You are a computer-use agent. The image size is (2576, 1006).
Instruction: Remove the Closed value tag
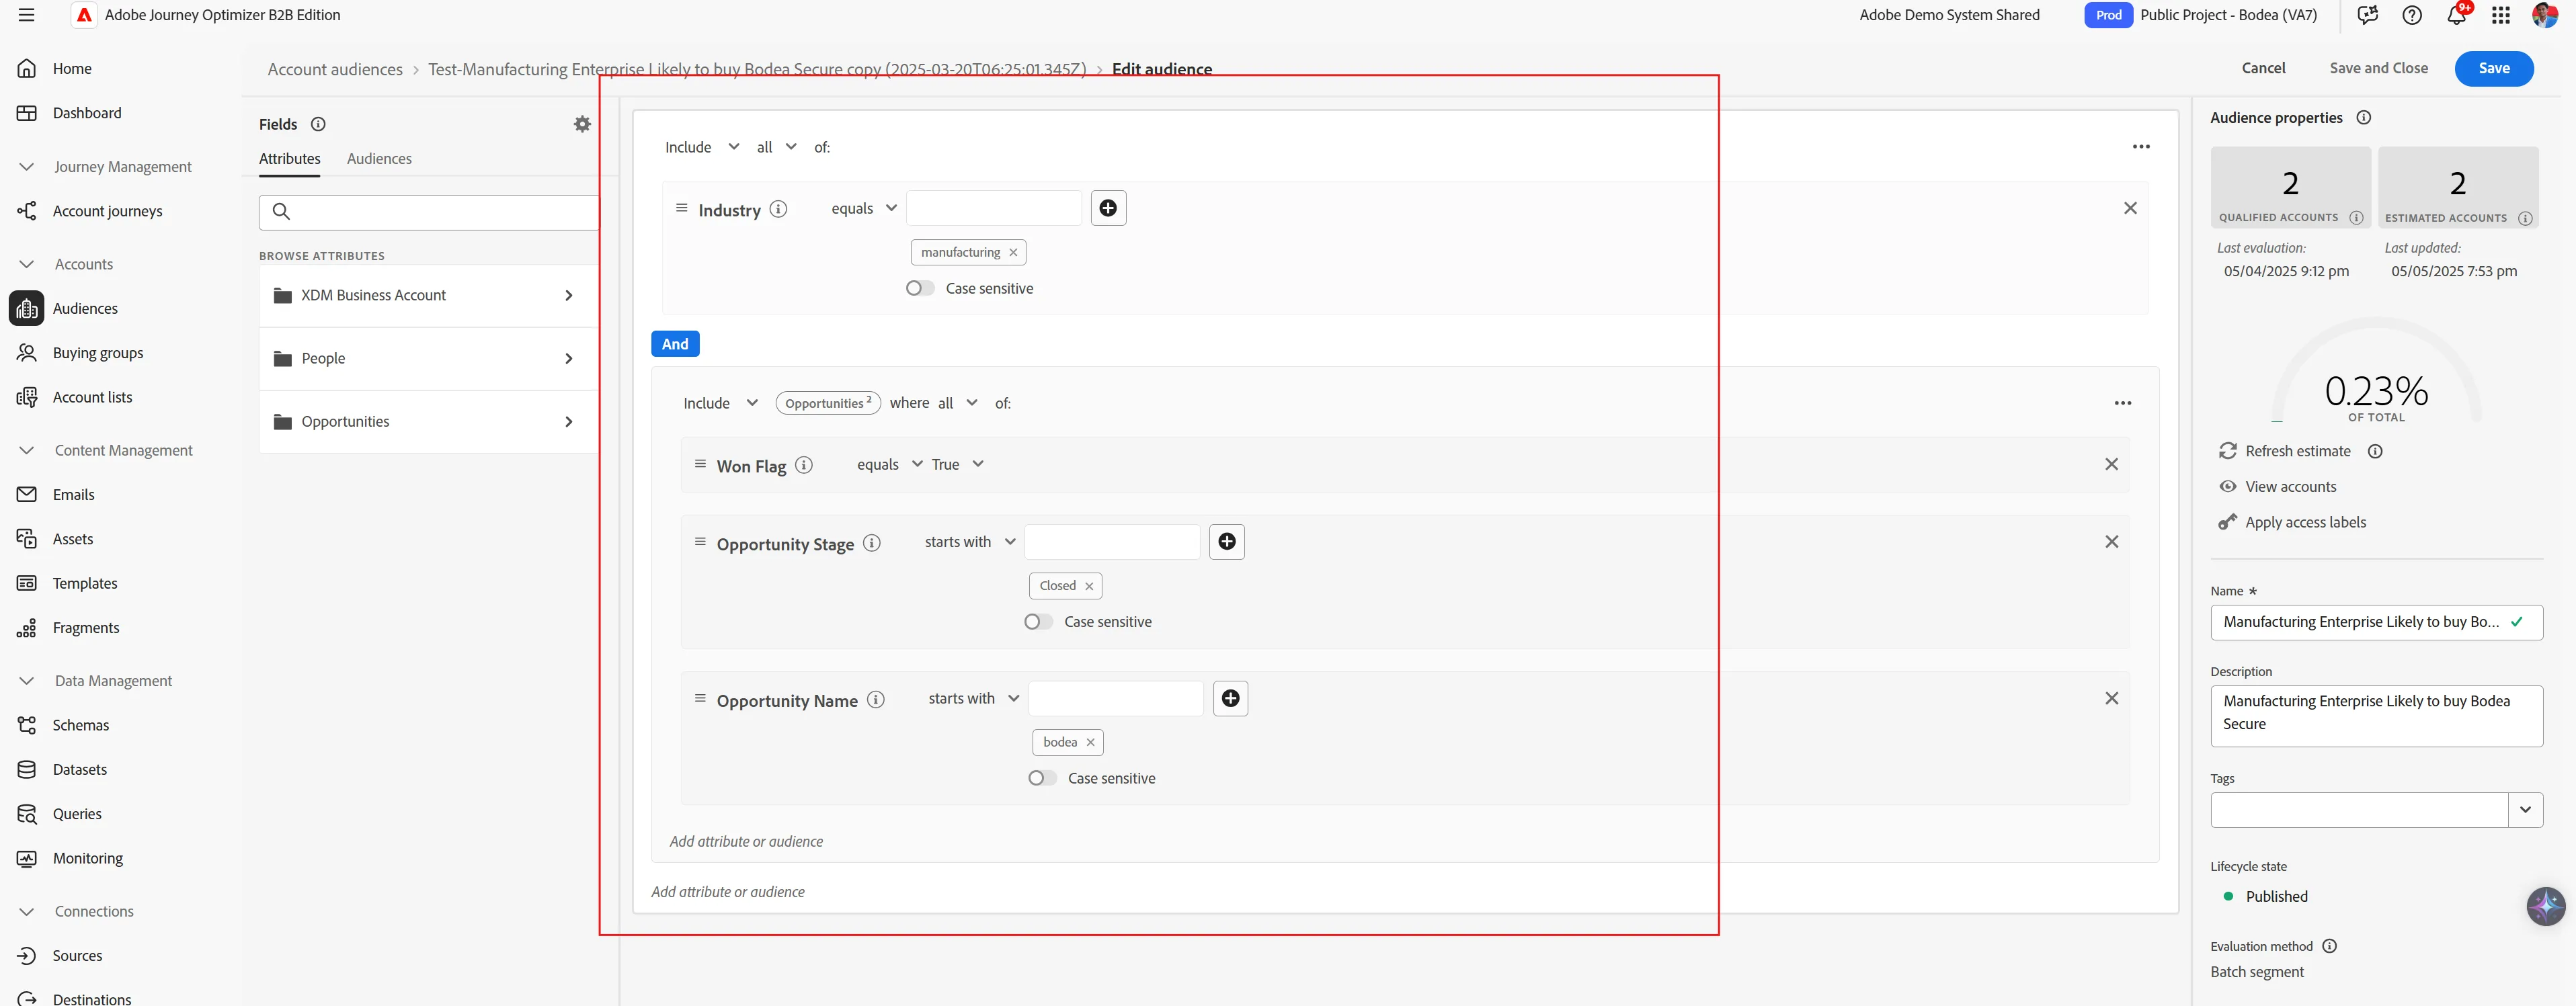point(1089,586)
